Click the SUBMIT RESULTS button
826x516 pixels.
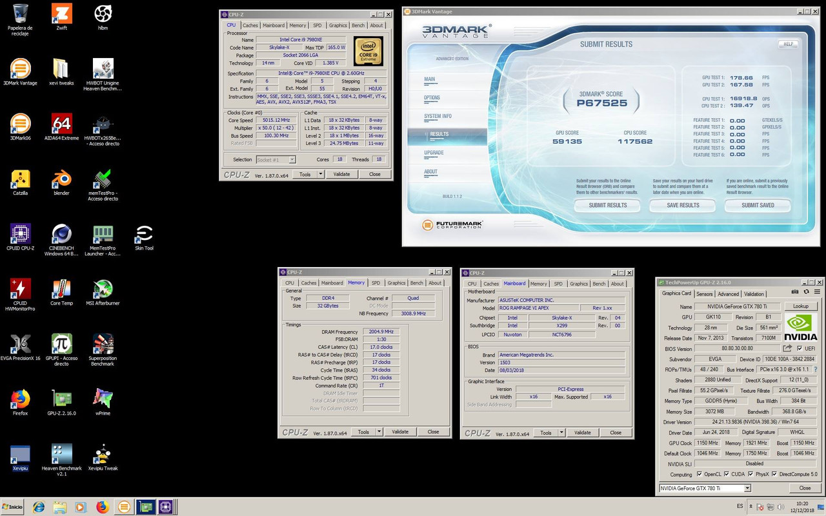click(607, 205)
